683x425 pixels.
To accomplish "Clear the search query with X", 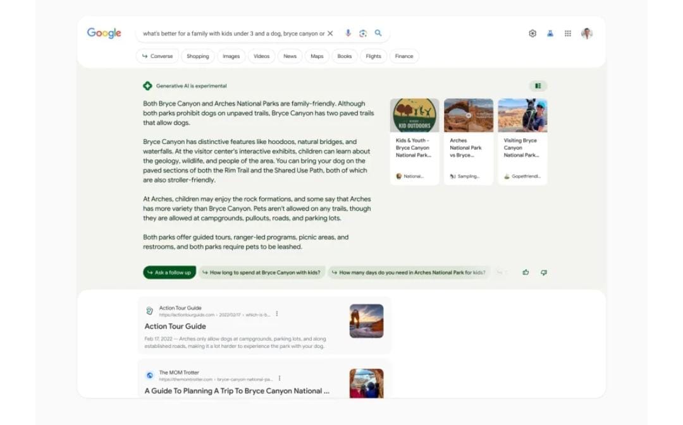I will click(330, 33).
